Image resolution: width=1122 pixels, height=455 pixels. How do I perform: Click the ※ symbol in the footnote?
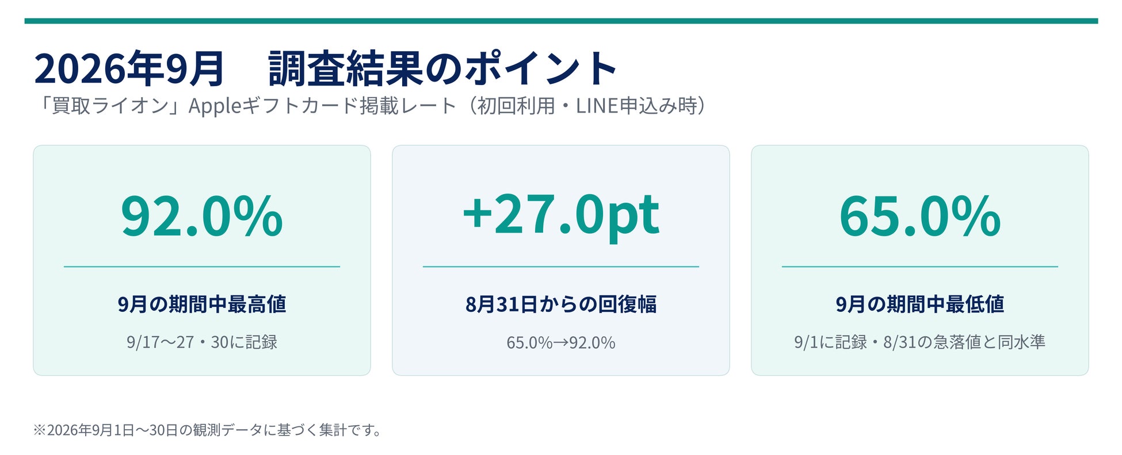[40, 430]
